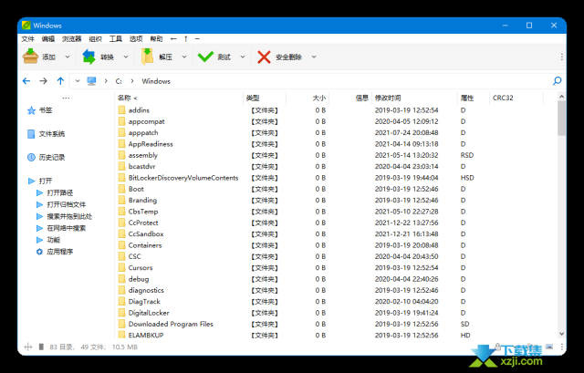
Task: Open the 组织 menu
Action: click(x=95, y=38)
